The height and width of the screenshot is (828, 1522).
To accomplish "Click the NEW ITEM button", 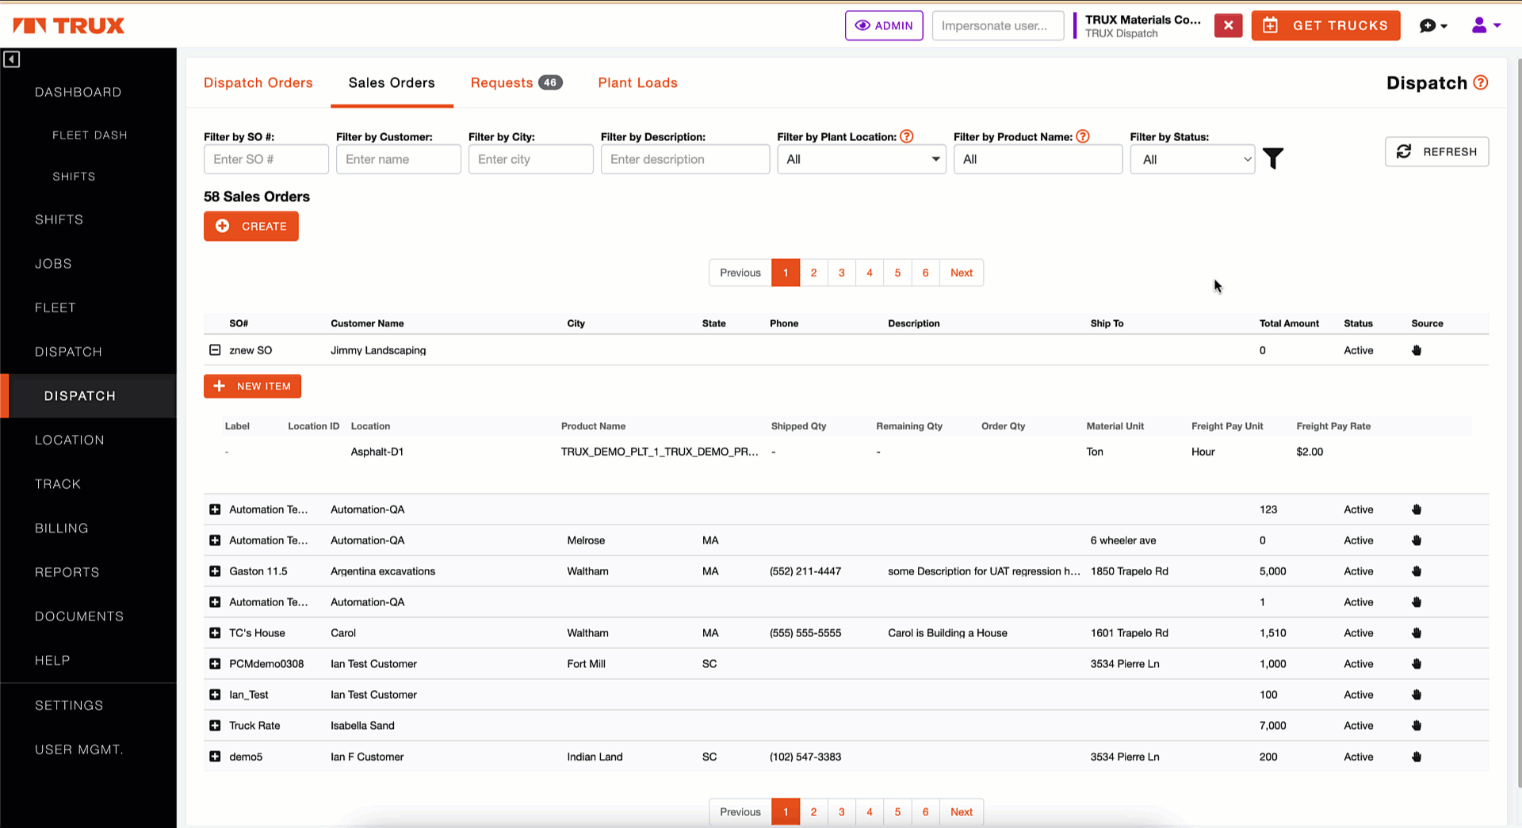I will click(x=252, y=386).
